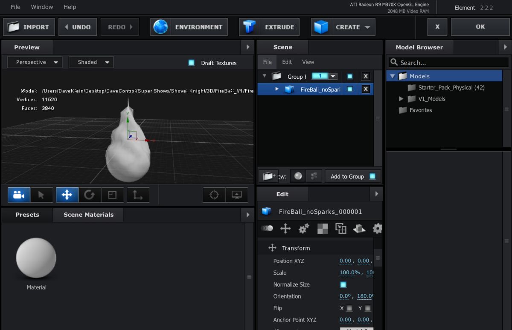Click the folder icon on Import
The height and width of the screenshot is (330, 512).
pos(14,27)
